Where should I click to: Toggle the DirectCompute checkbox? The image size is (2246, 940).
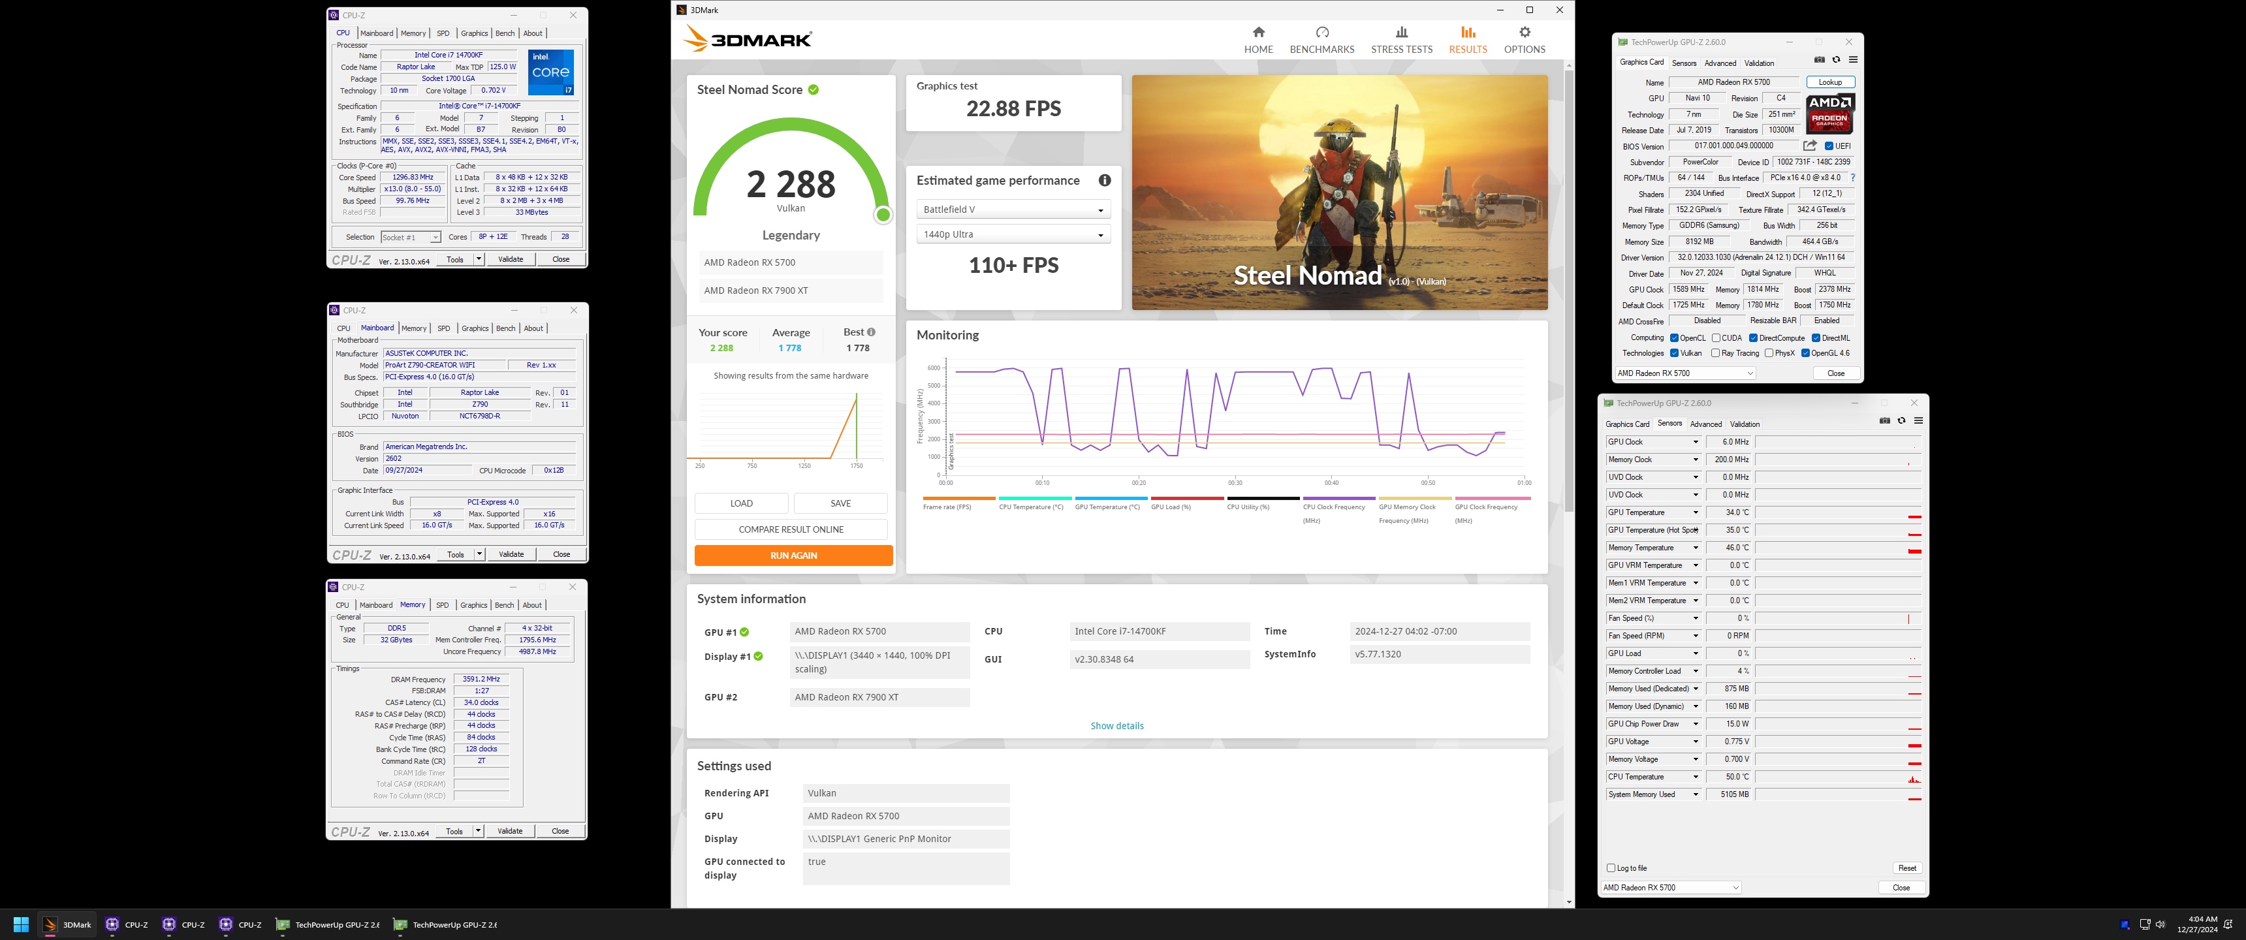(1753, 338)
